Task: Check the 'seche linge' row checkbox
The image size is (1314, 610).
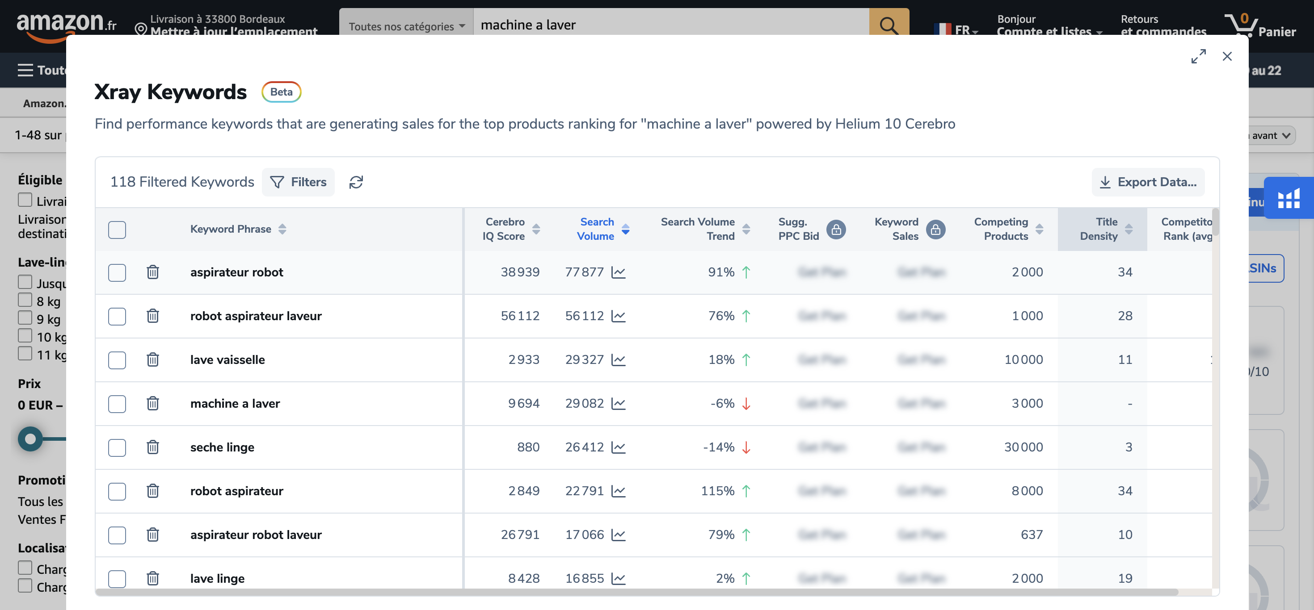Action: 117,448
